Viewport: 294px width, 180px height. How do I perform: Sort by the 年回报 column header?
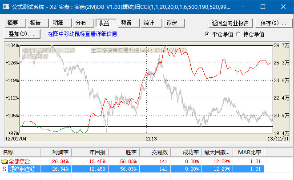coord(90,152)
